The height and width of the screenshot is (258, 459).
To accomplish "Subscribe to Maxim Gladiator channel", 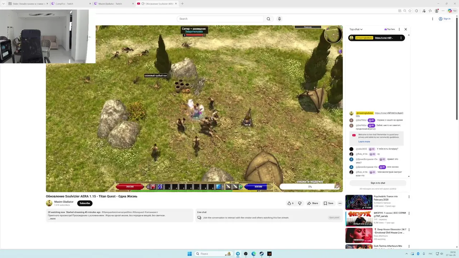I will pos(85,203).
